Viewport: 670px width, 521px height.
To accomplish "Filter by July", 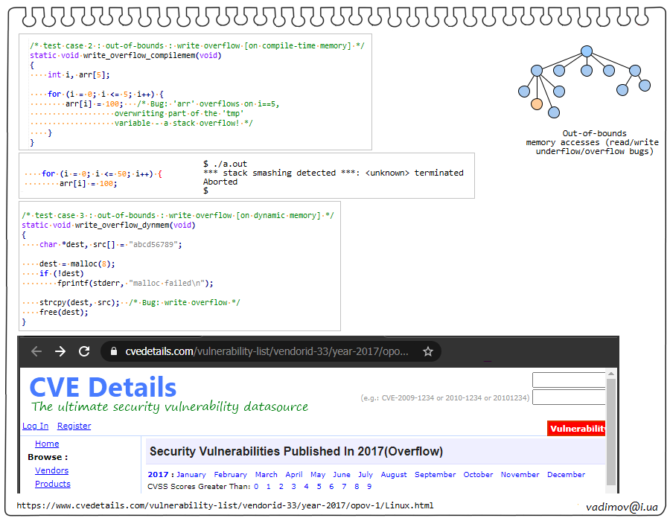I will 366,474.
